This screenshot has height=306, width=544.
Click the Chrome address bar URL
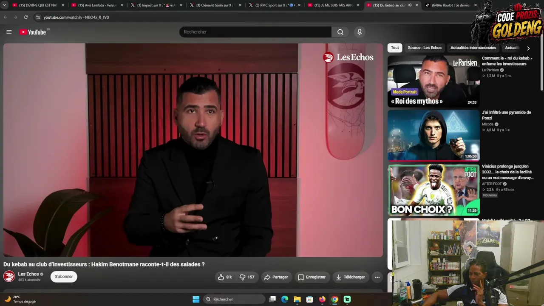pos(76,17)
